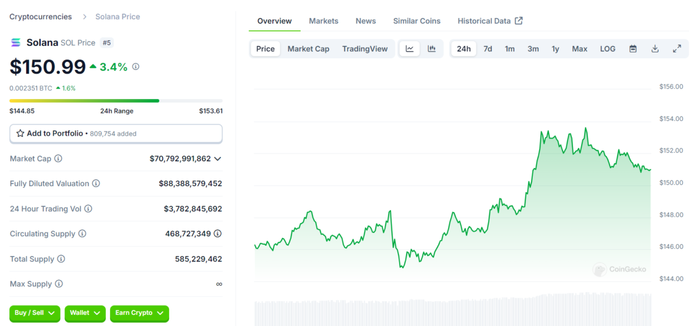The image size is (698, 326).
Task: Click the line chart view icon
Action: click(x=409, y=49)
